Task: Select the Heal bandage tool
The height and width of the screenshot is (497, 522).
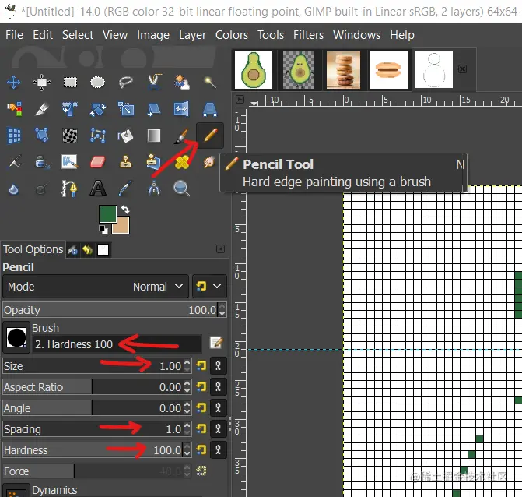Action: coord(182,162)
